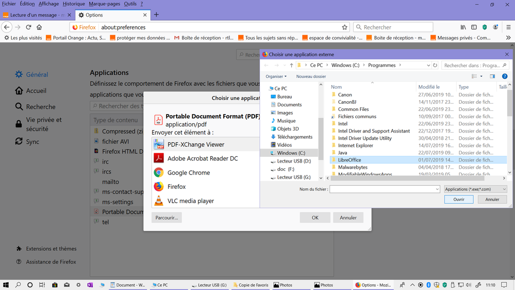The height and width of the screenshot is (290, 515).
Task: Click Nouveau dossier in the file dialog
Action: click(311, 76)
